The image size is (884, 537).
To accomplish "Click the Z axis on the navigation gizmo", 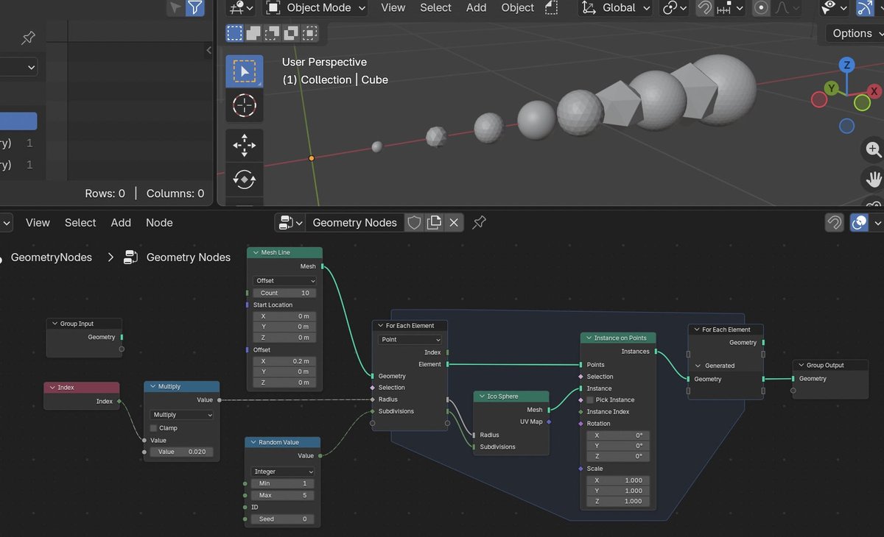I will (847, 65).
